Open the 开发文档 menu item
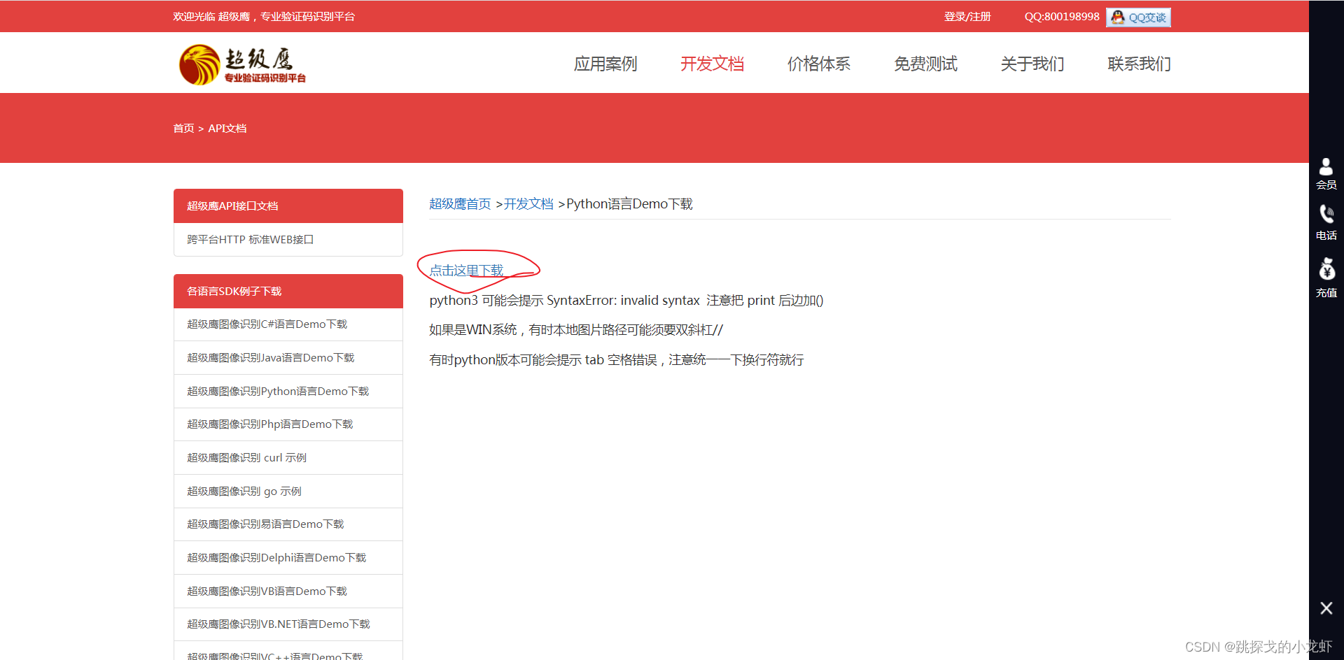 pyautogui.click(x=712, y=64)
